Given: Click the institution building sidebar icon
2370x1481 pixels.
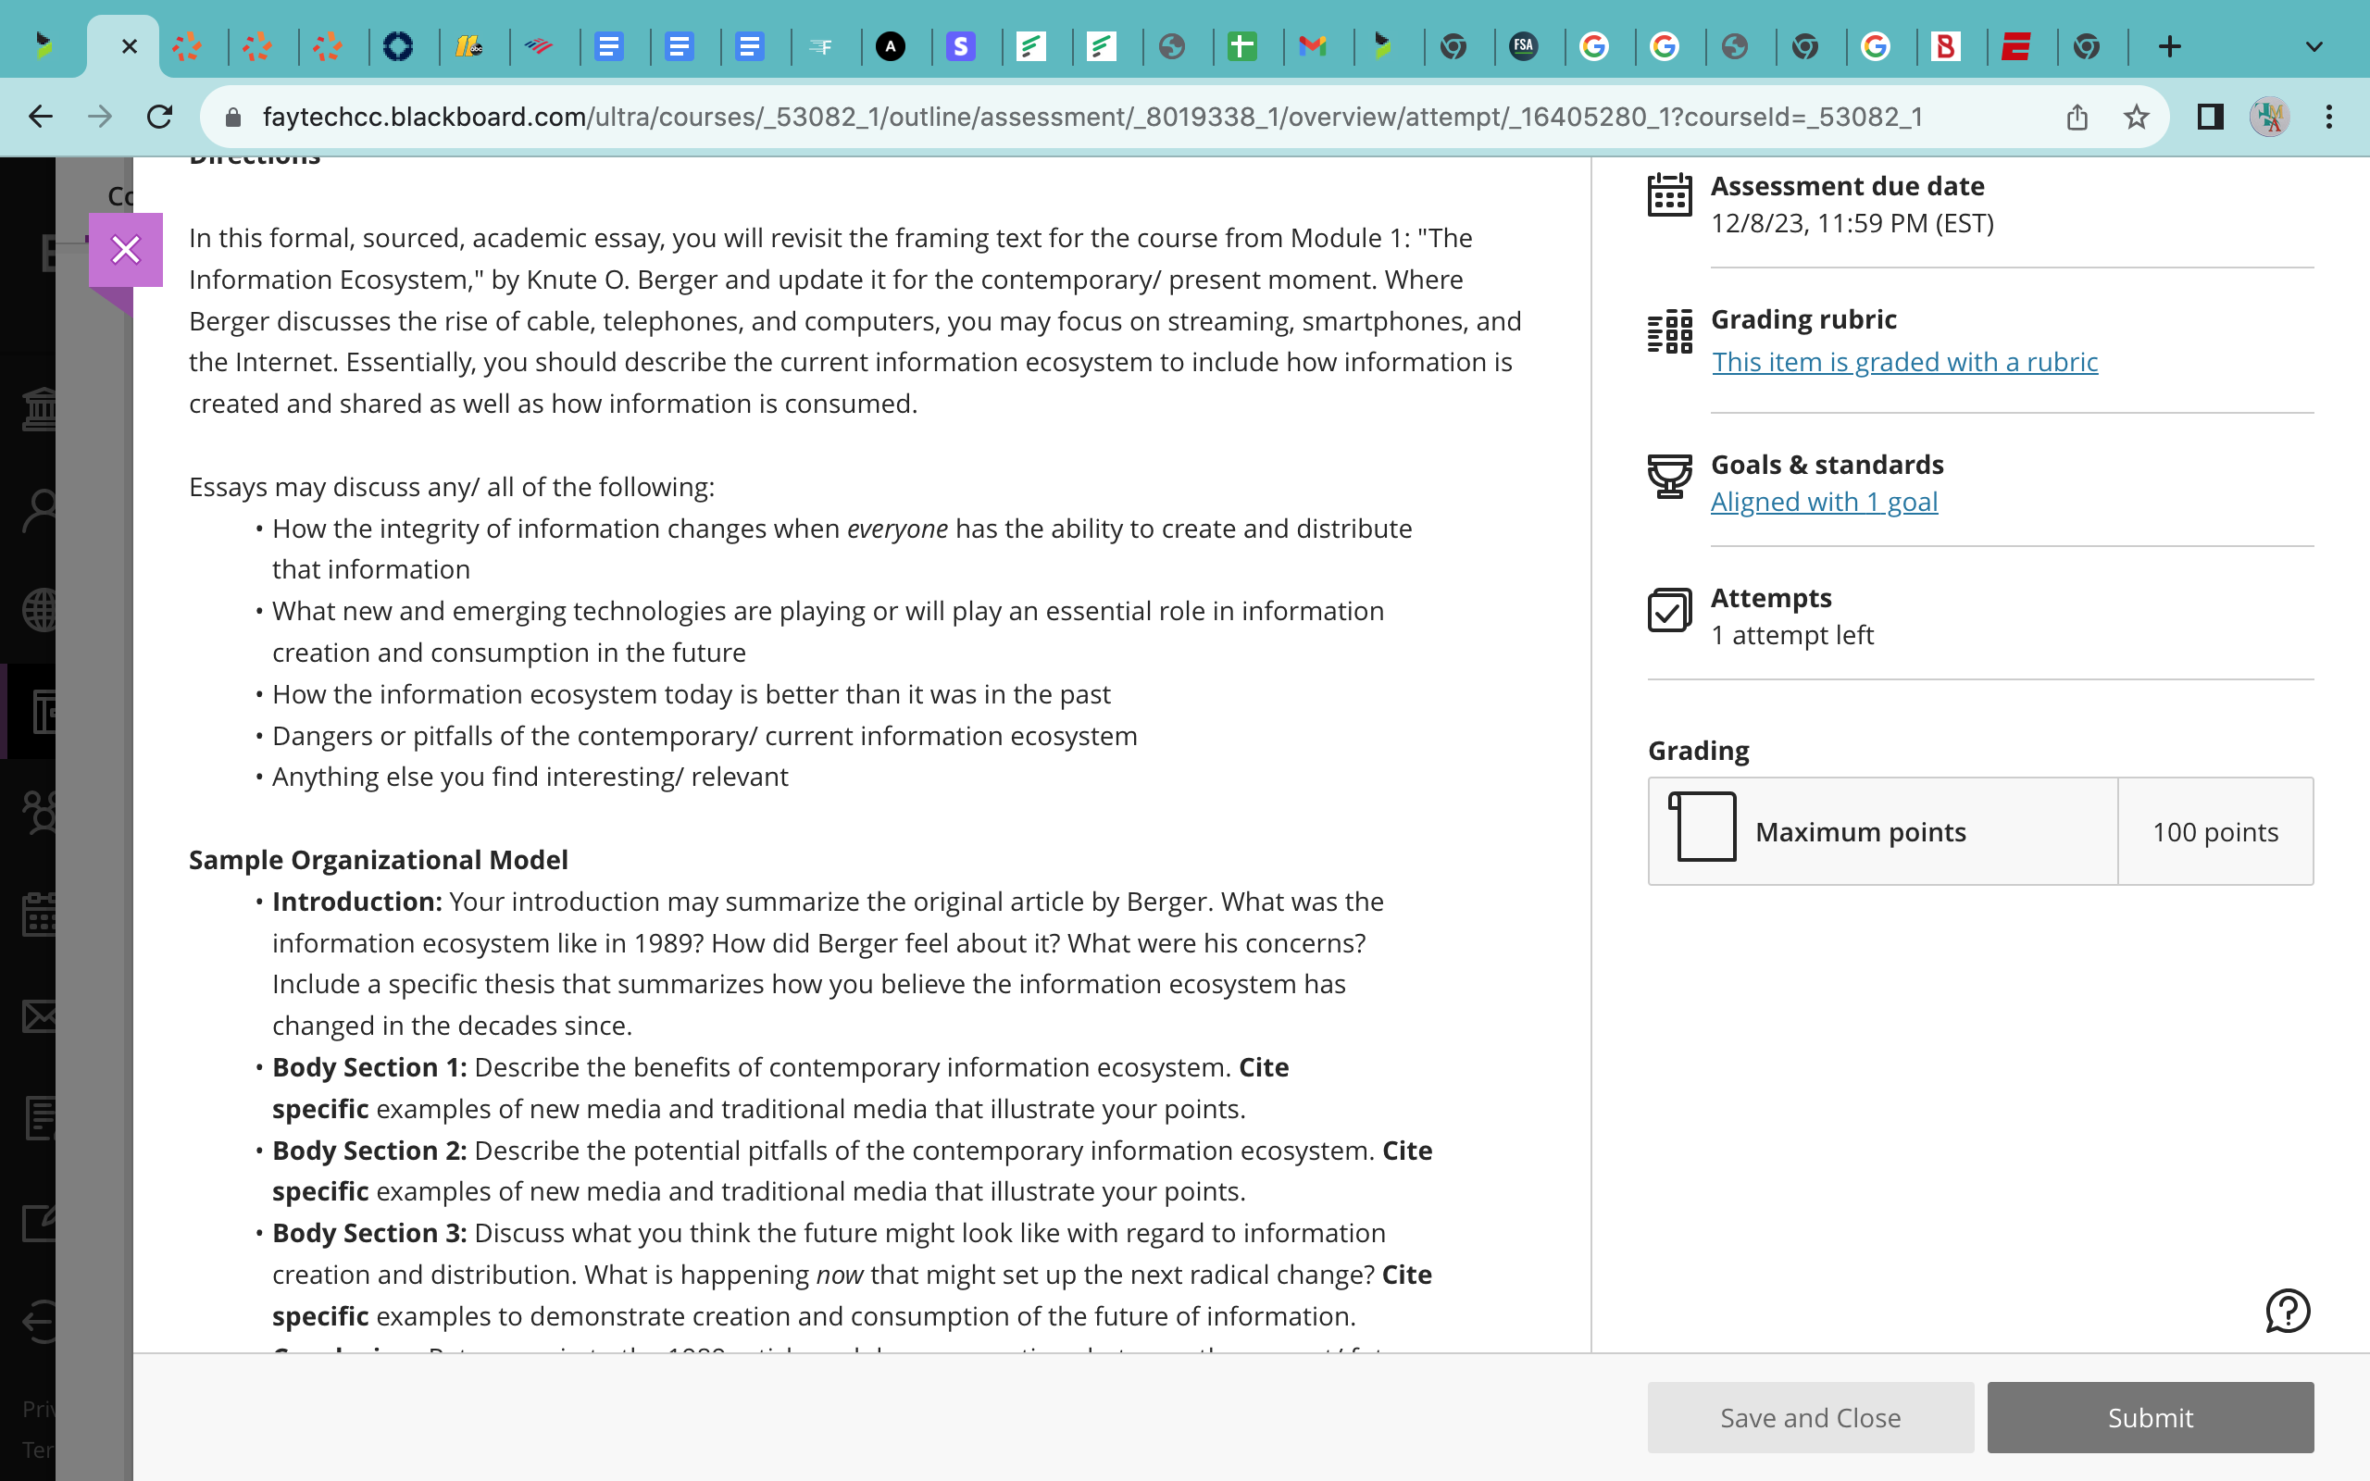Looking at the screenshot, I should click(39, 408).
